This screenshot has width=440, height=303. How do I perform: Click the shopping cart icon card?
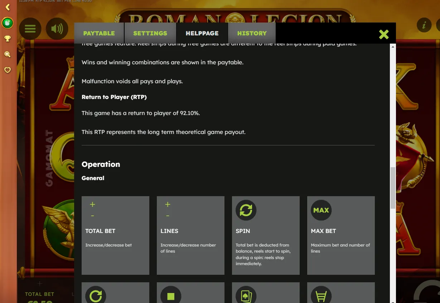coord(321,295)
